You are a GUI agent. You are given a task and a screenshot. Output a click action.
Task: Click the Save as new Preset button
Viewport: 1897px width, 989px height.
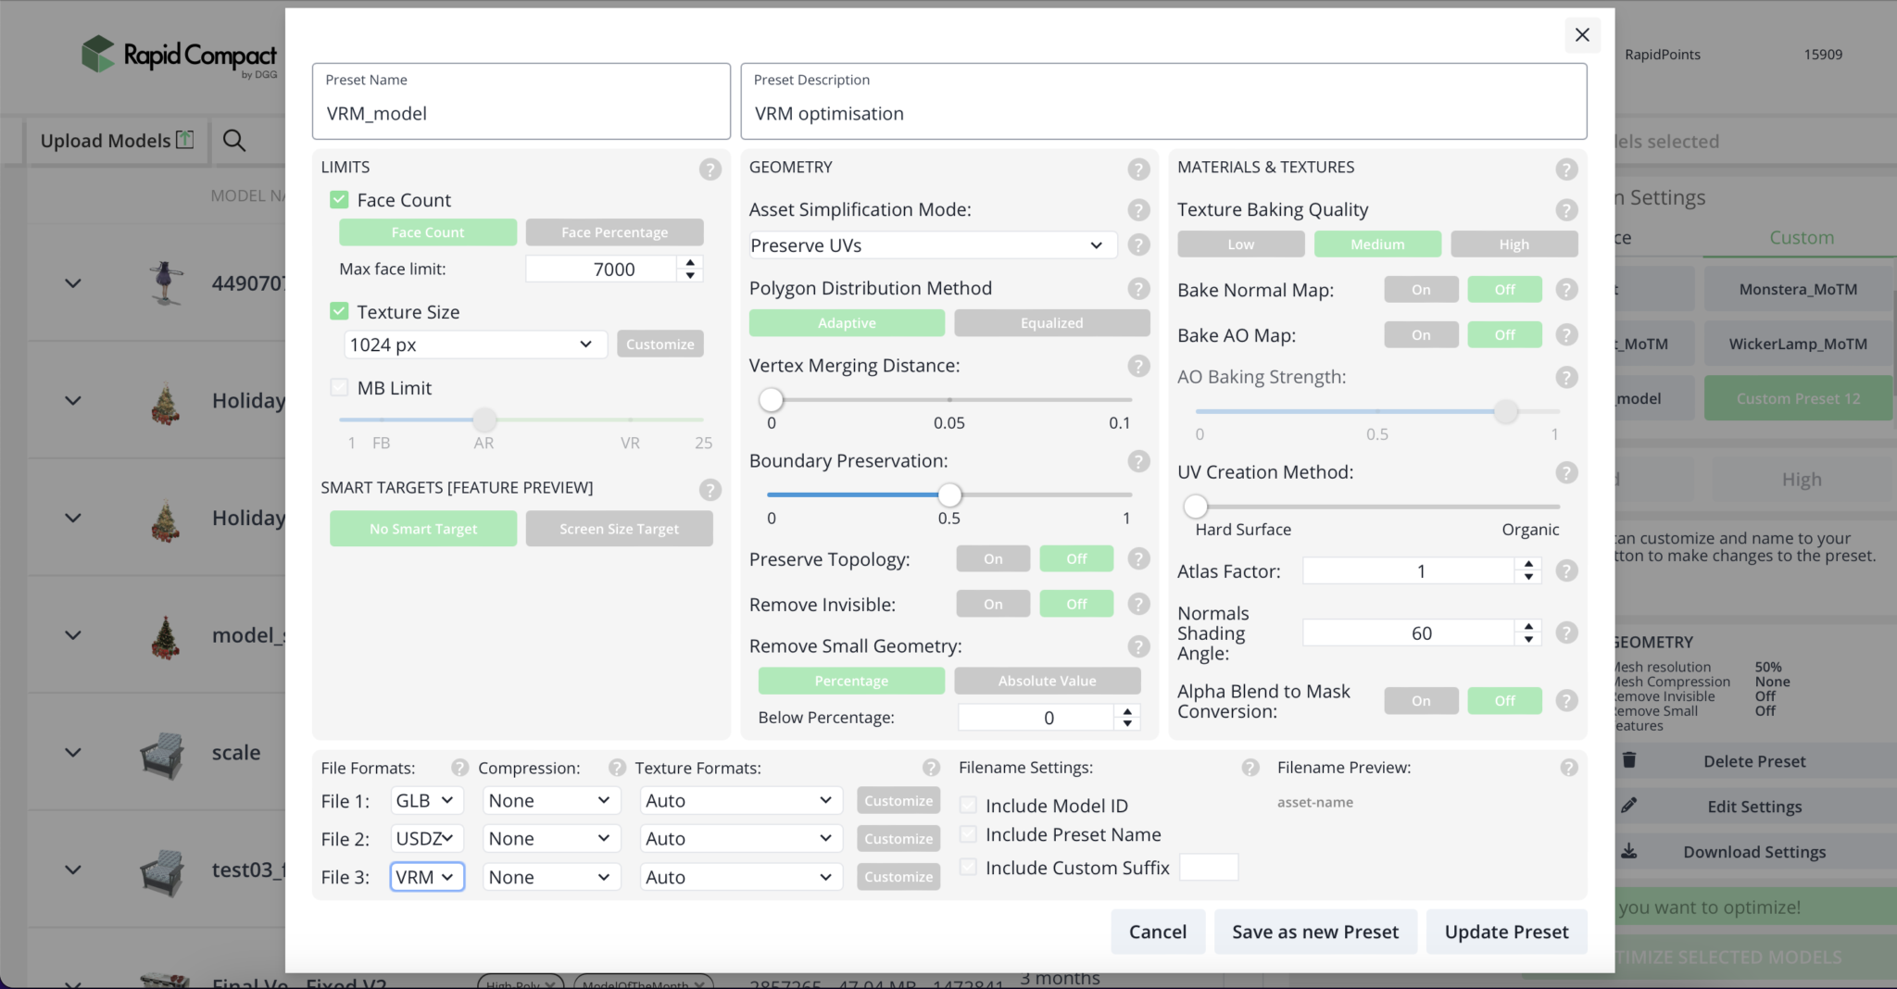(x=1315, y=932)
